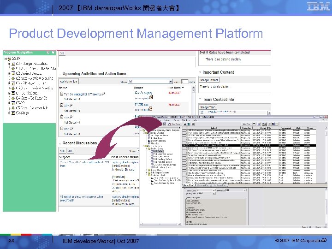Open the Show dropdown set to All
The height and width of the screenshot is (249, 332).
pyautogui.click(x=150, y=82)
